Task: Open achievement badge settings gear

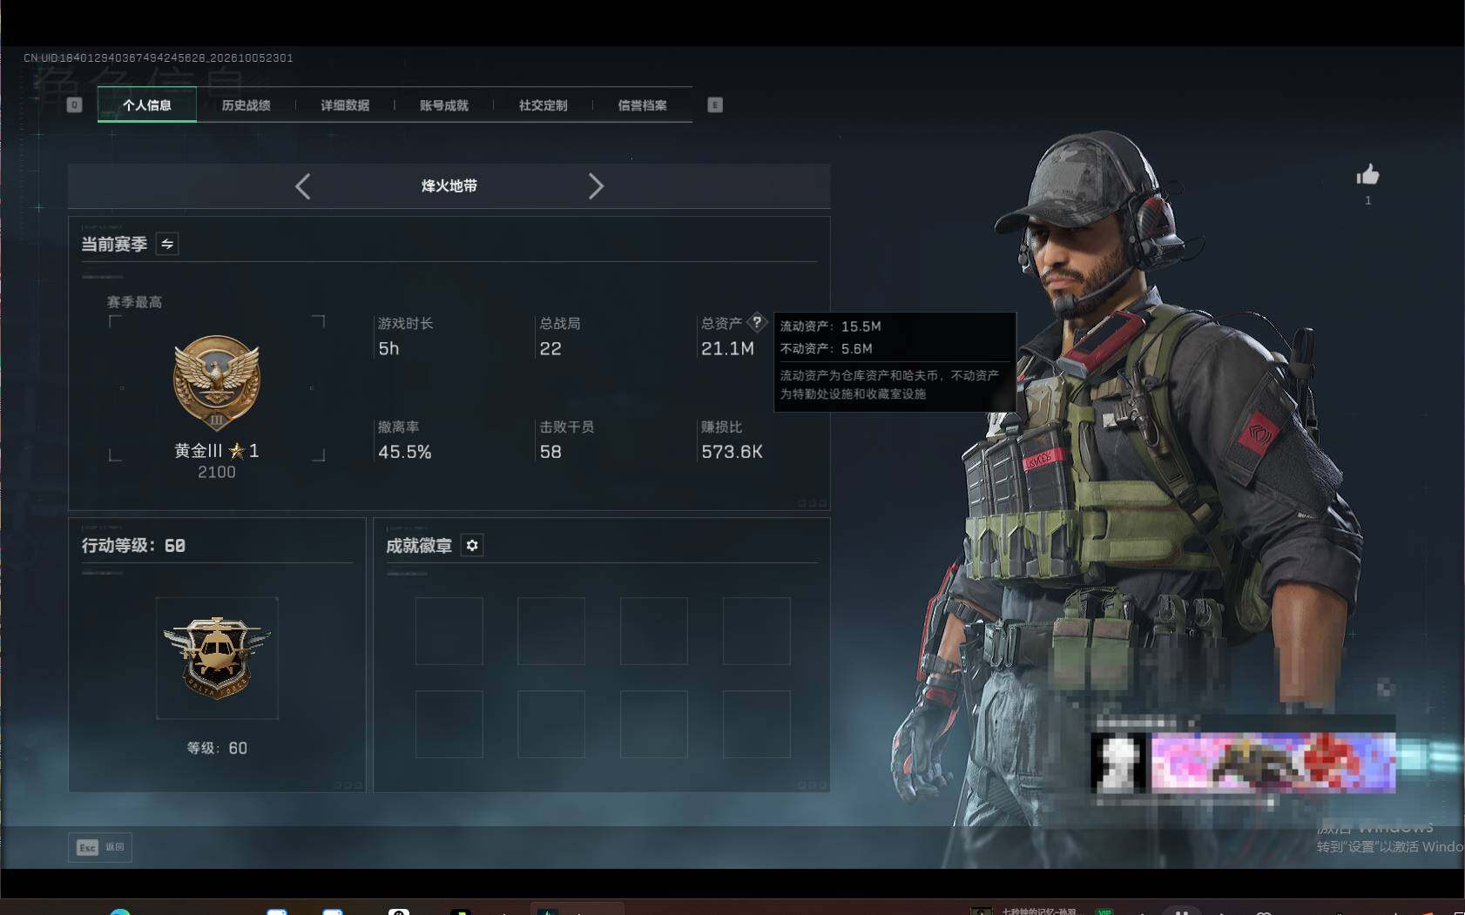Action: point(472,545)
